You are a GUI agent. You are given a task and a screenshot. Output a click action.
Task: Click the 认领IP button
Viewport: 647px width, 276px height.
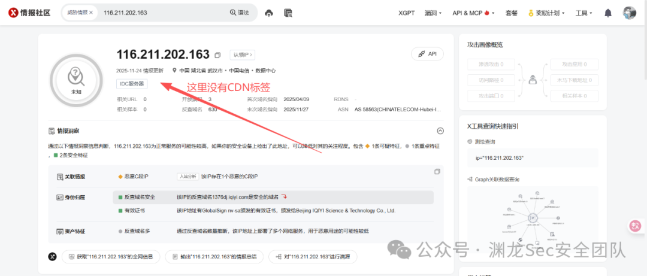point(242,54)
